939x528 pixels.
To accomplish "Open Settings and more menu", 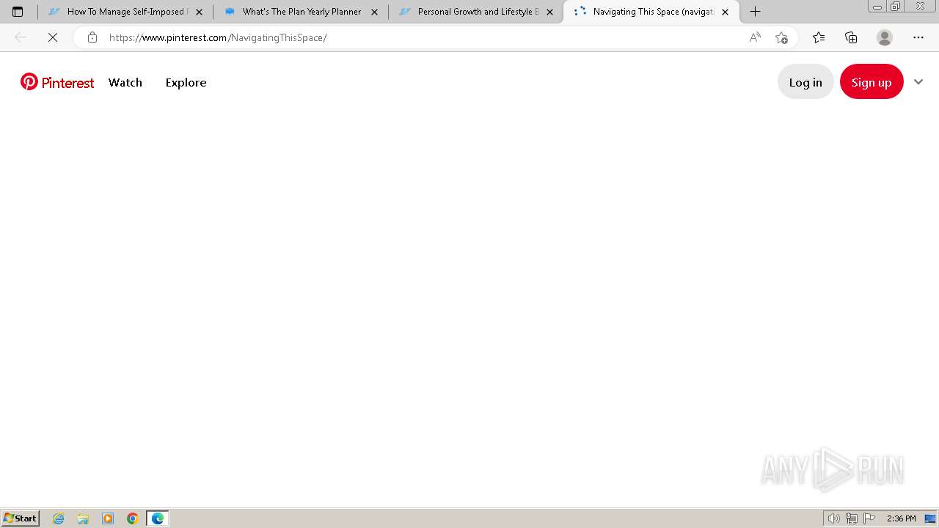I will (918, 37).
